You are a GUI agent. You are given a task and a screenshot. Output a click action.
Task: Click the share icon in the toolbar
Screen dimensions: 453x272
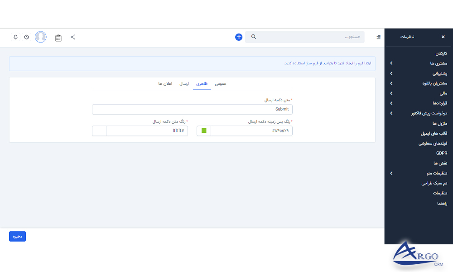[73, 37]
